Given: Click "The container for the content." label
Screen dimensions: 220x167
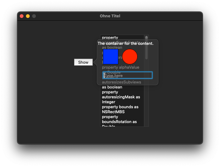Looking at the screenshot, I should pos(125,44).
